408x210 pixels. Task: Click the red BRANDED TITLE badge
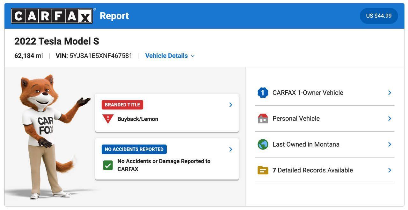[122, 105]
